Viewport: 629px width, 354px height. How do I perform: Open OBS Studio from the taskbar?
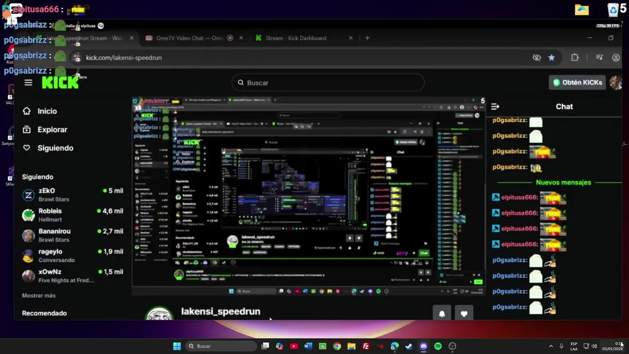point(452,346)
